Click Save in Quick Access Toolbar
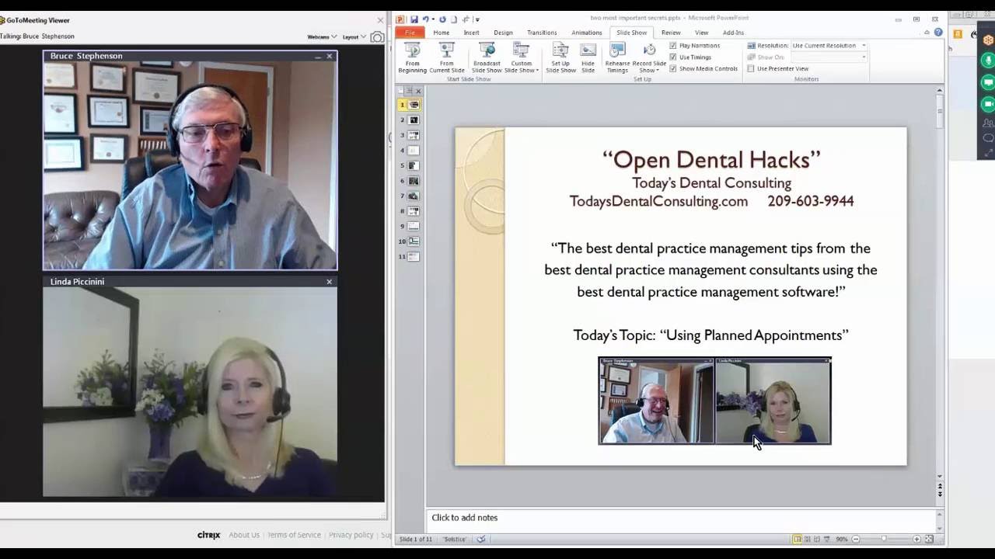Screen dimensions: 995x559 click(x=414, y=19)
